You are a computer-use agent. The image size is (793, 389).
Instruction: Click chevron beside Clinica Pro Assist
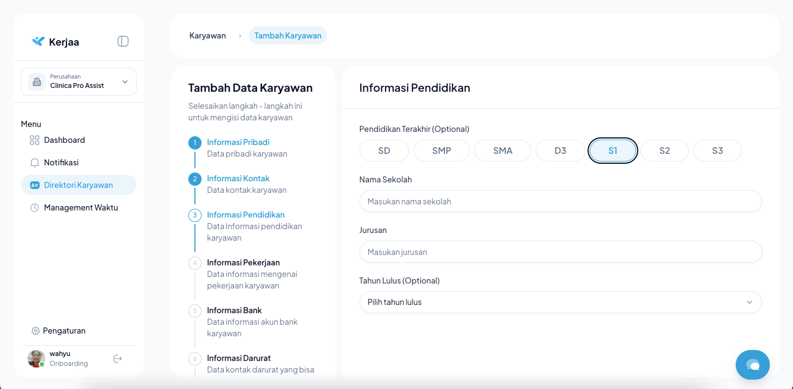[125, 82]
